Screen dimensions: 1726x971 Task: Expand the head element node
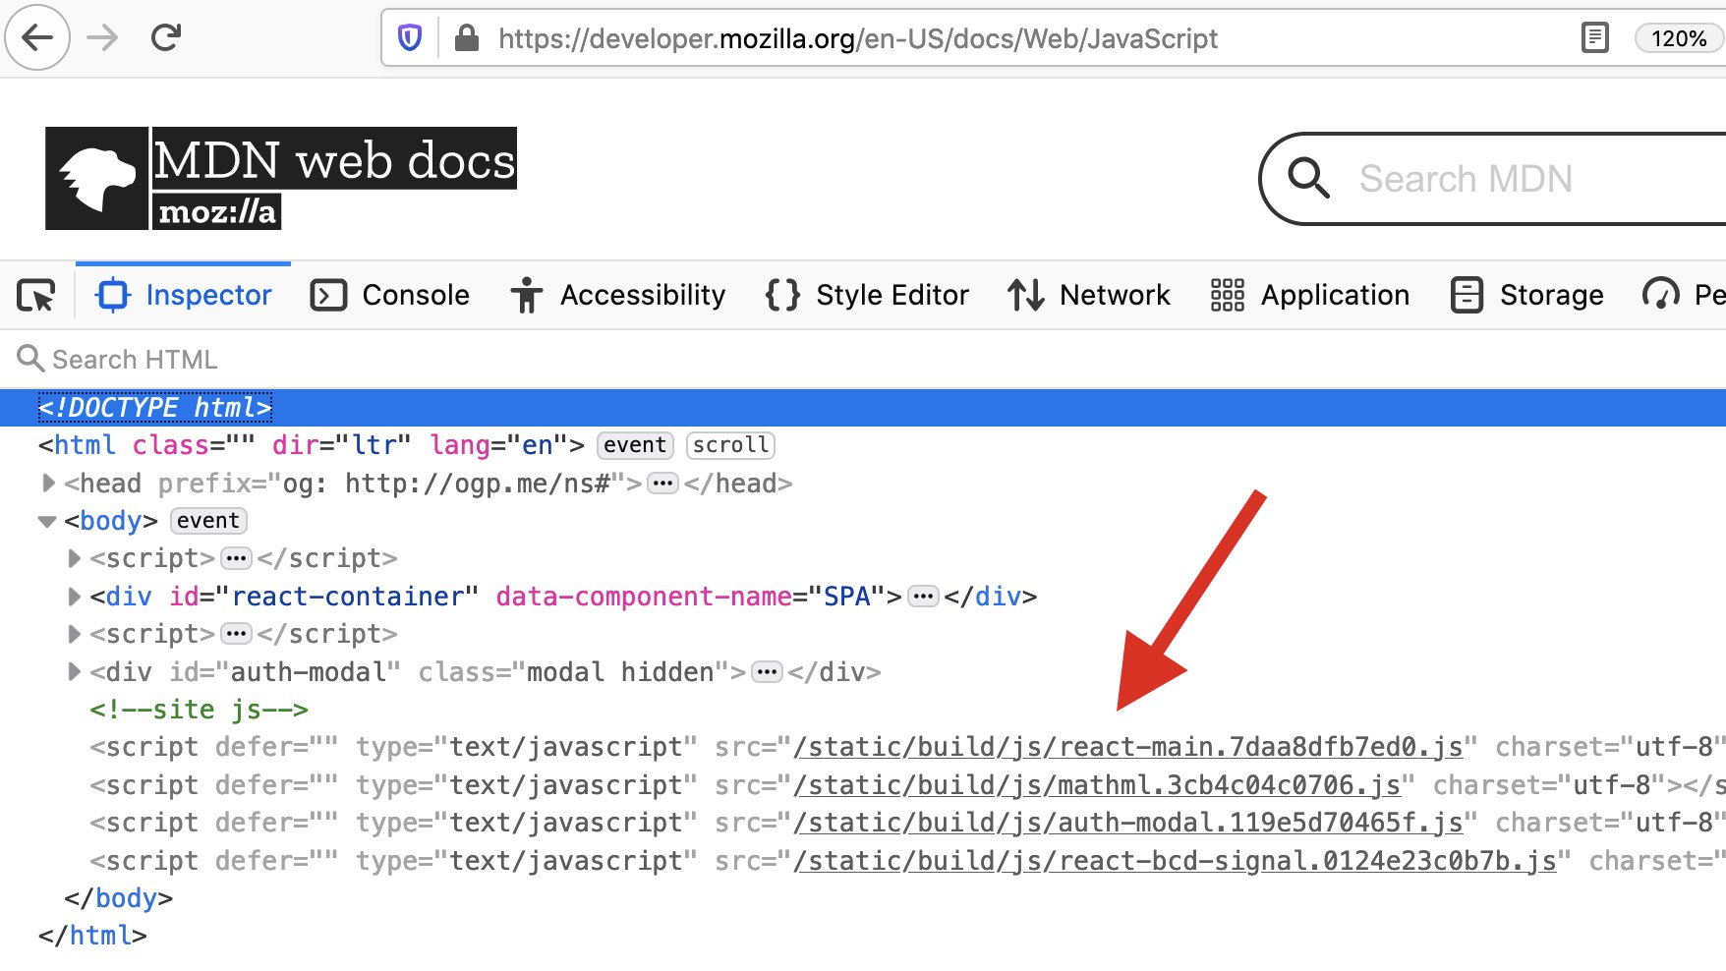click(48, 483)
